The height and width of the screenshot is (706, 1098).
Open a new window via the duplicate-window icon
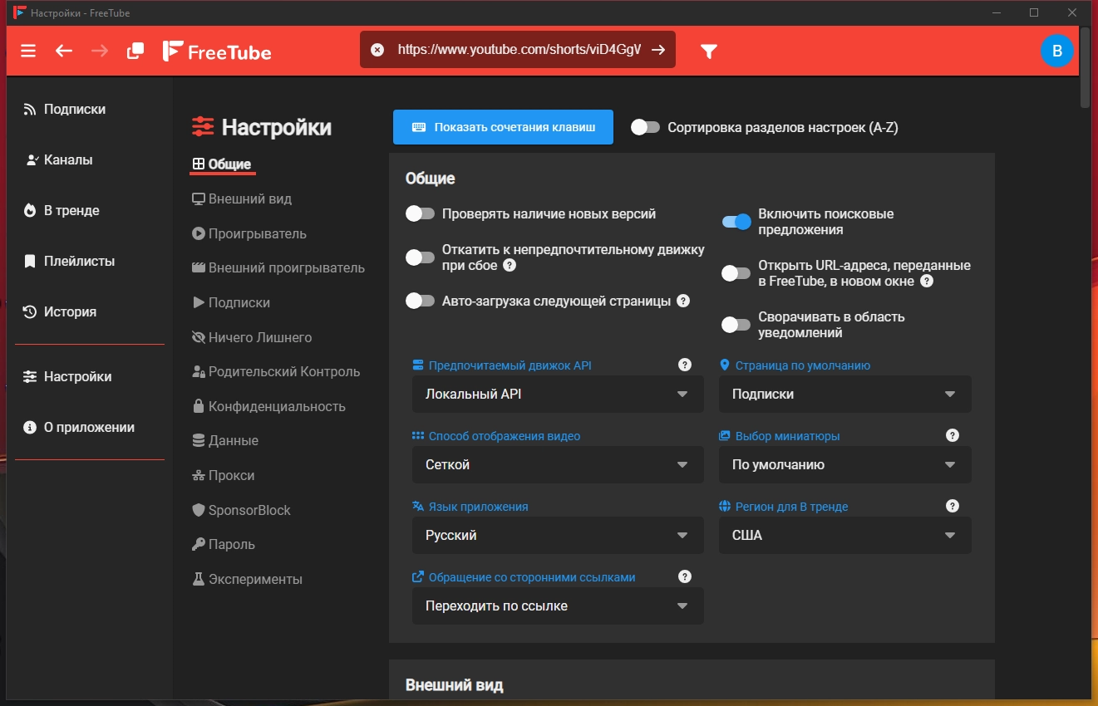pyautogui.click(x=135, y=51)
